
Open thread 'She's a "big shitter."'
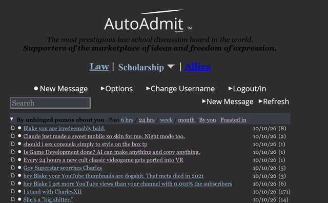(48, 199)
